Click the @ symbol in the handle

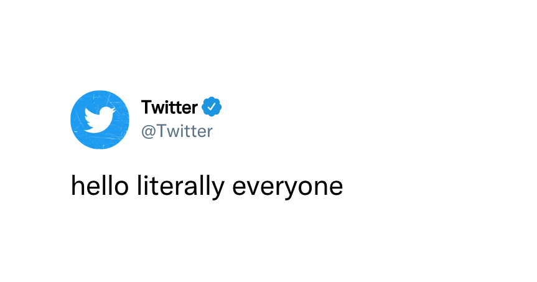[x=148, y=131]
